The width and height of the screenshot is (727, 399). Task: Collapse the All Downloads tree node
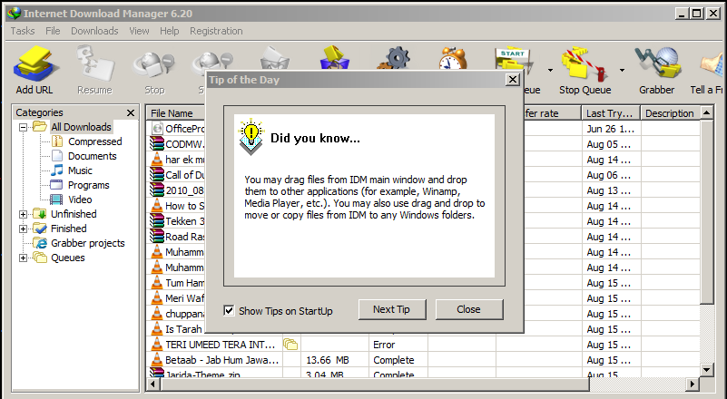(x=23, y=127)
